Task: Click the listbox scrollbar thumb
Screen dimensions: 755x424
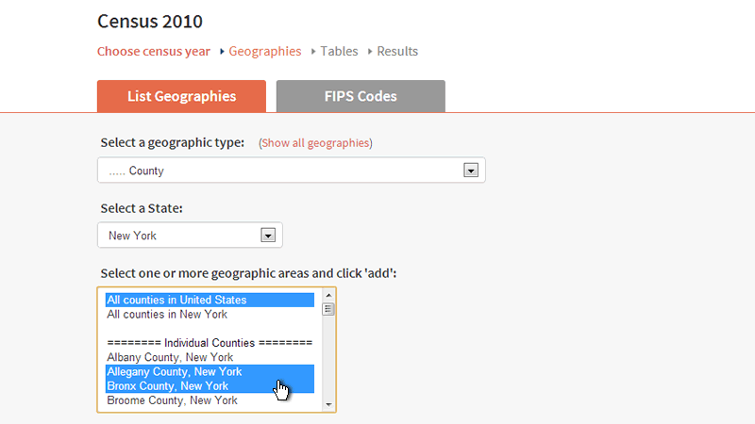Action: pos(328,309)
